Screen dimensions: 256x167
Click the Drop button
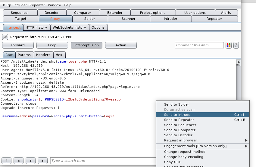[x=52, y=45]
